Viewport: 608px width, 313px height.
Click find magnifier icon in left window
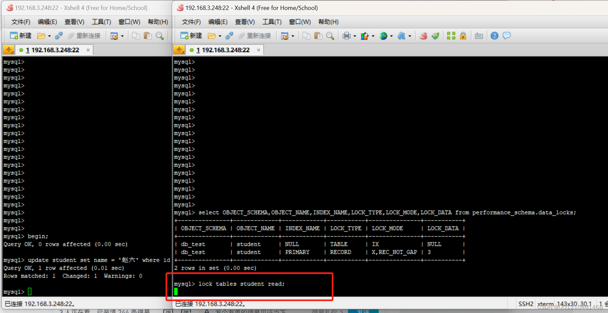tap(160, 36)
